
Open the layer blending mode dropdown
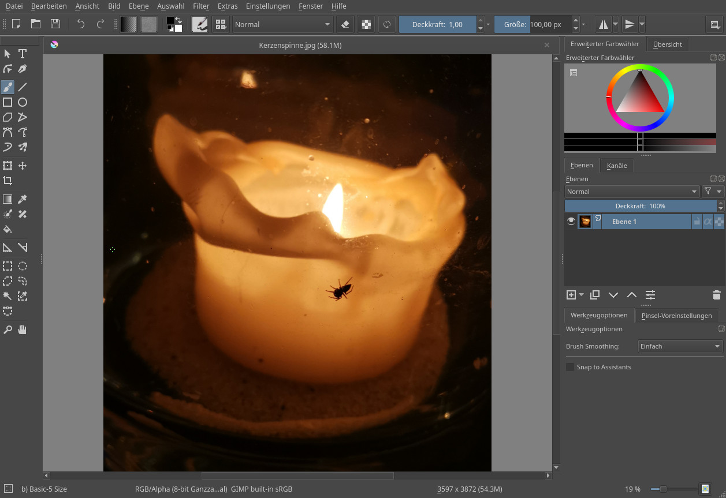click(x=632, y=192)
